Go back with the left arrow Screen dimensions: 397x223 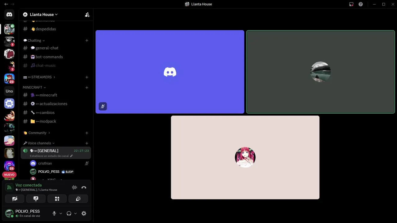(x=6, y=4)
